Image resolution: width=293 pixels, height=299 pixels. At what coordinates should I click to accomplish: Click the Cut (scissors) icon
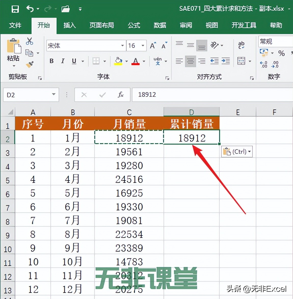point(29,42)
